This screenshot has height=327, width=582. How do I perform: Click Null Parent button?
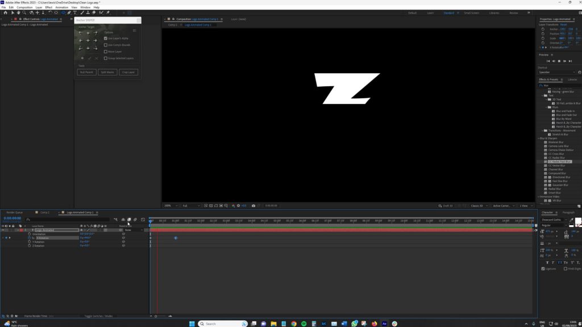(86, 72)
